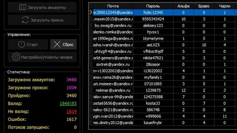237x133 pixels.
Task: Click the row selector arrow of first row
Action: click(x=91, y=13)
